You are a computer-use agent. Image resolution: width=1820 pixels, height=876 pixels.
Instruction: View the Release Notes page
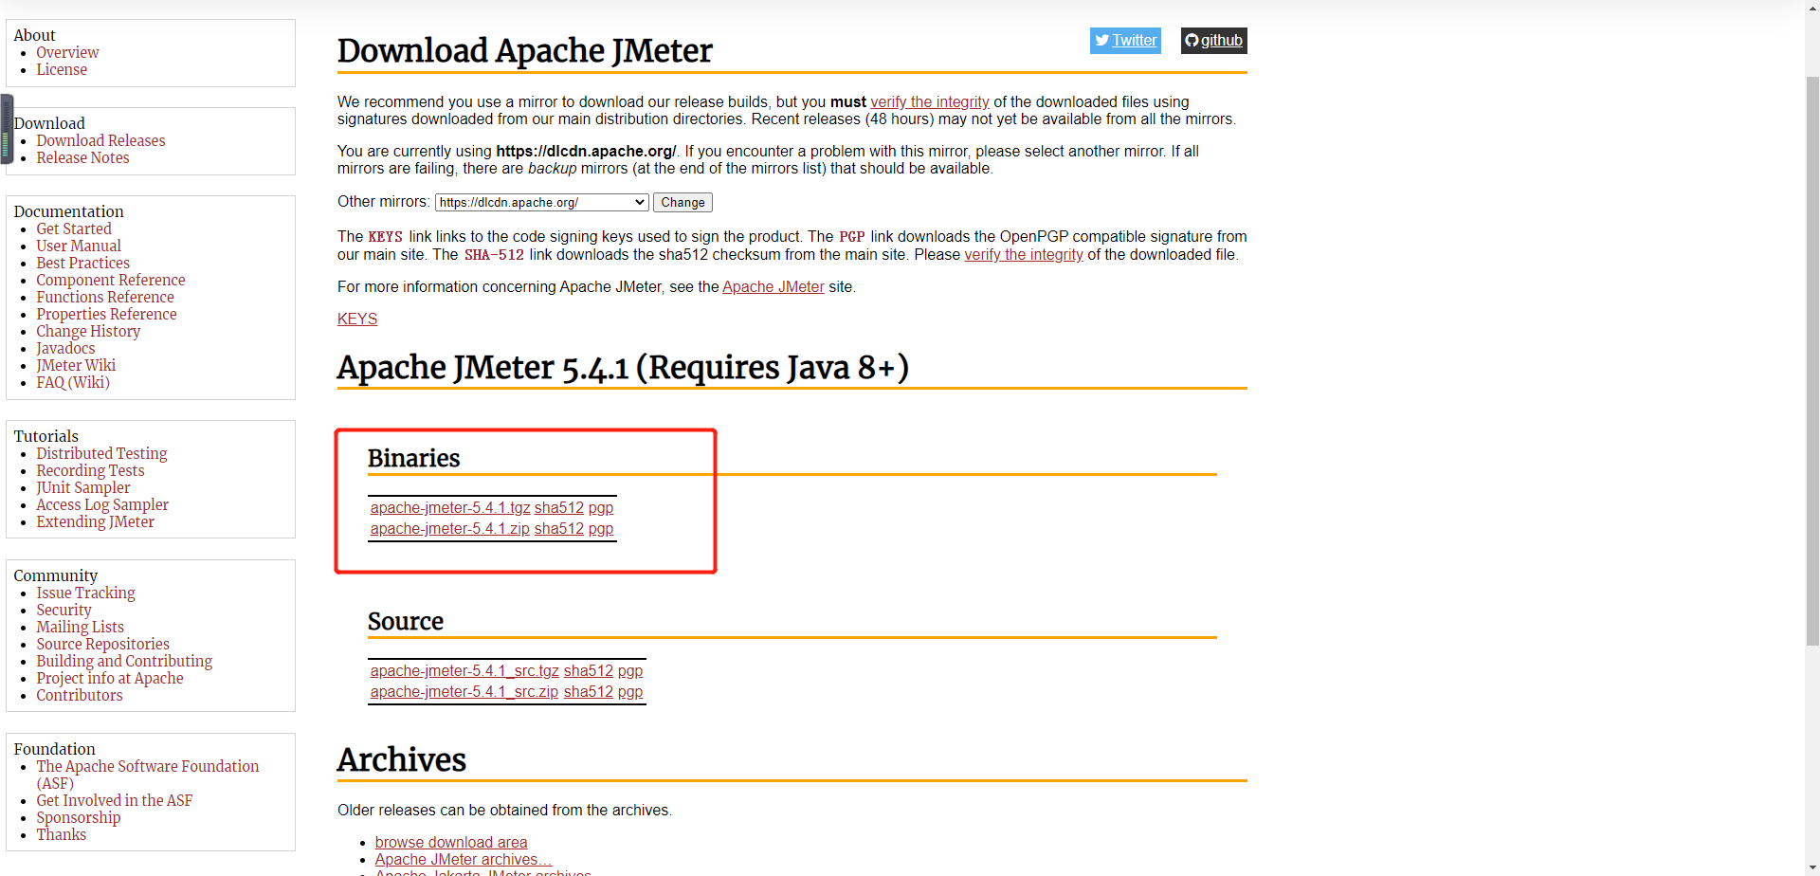point(82,157)
